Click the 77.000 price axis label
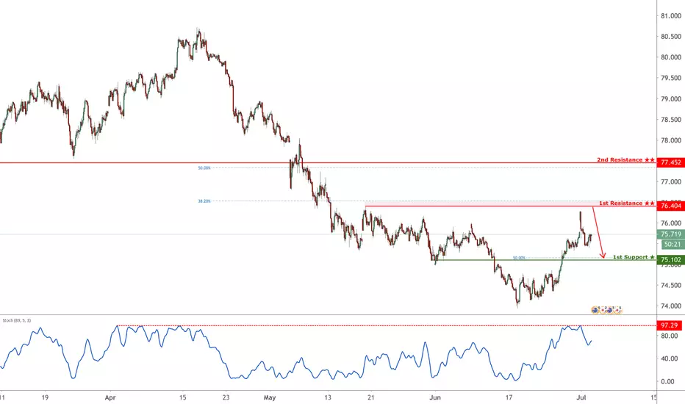The image size is (685, 404). pyautogui.click(x=670, y=181)
